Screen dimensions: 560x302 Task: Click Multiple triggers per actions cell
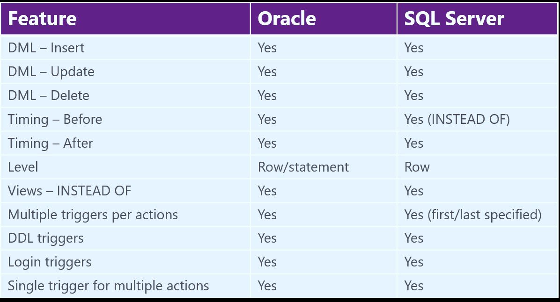[125, 215]
